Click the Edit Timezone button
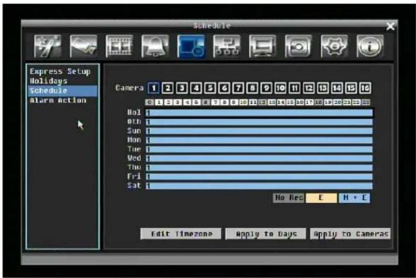This screenshot has width=416, height=278. (x=181, y=234)
